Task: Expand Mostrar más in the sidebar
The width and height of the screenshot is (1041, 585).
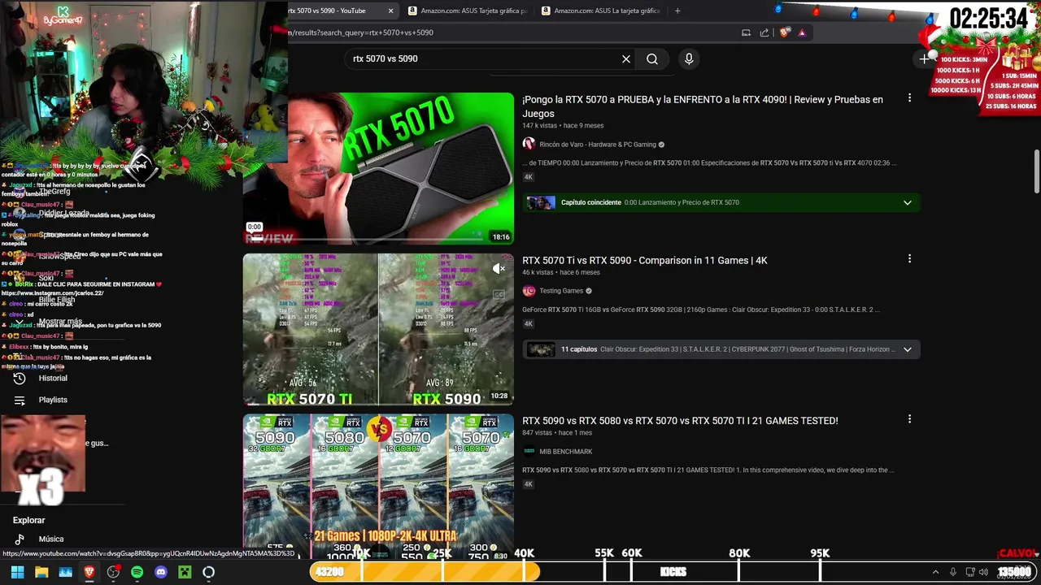Action: (x=50, y=322)
